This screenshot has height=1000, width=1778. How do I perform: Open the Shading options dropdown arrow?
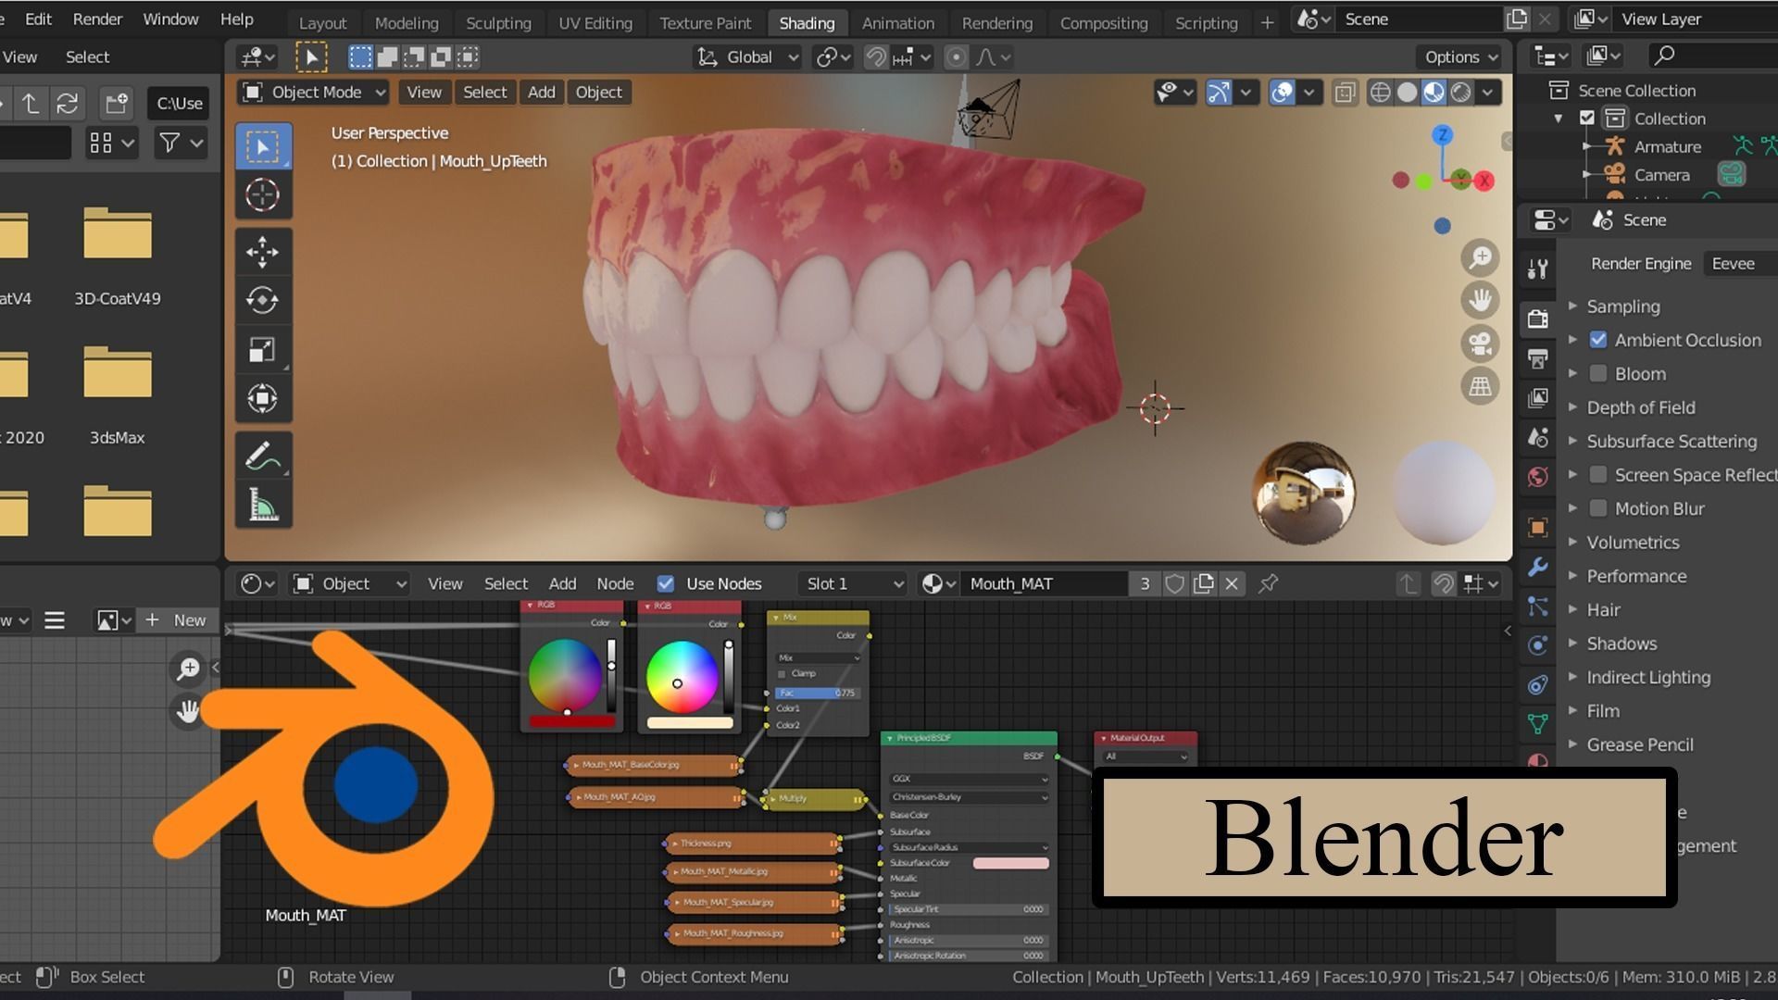point(1487,93)
